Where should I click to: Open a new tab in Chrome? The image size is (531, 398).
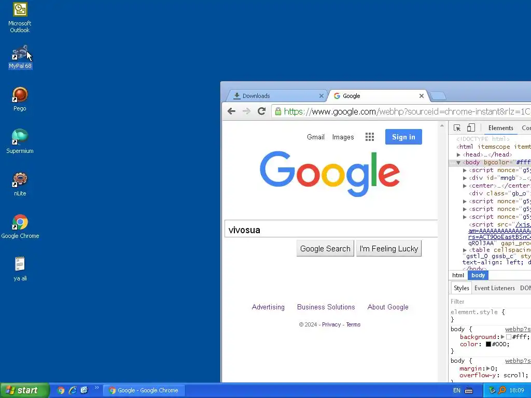coord(438,96)
